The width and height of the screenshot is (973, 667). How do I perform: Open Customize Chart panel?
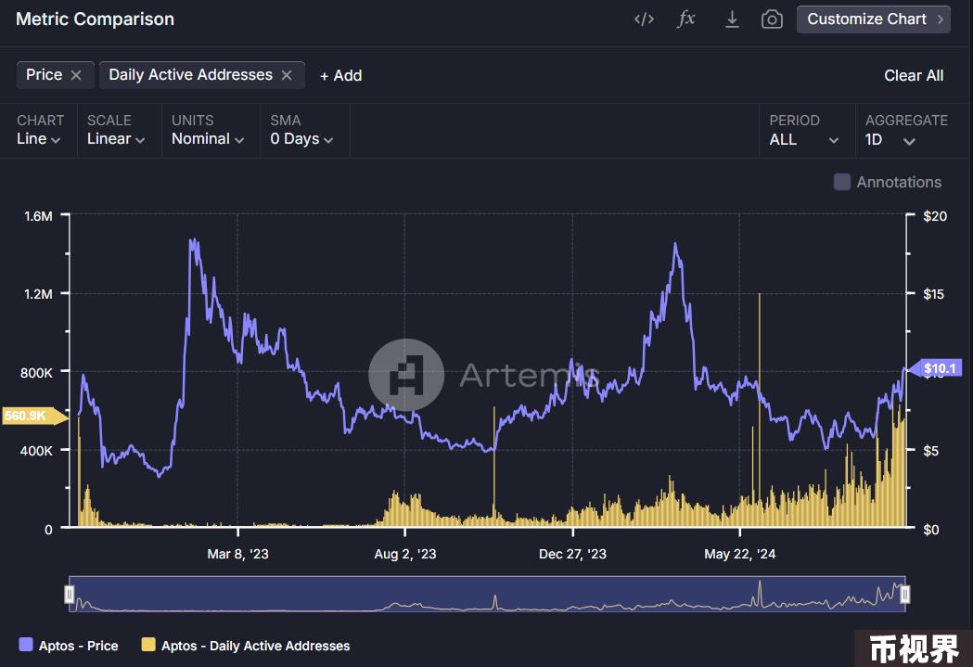(873, 19)
